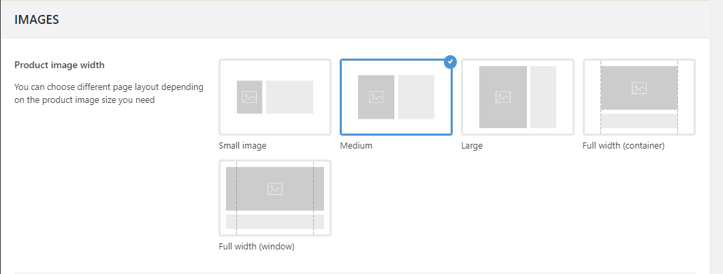Click the blue checkmark badge on Medium
Viewport: 723px width, 274px height.
(451, 61)
